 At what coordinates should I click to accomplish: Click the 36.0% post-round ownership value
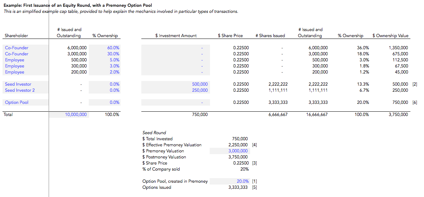(x=363, y=48)
